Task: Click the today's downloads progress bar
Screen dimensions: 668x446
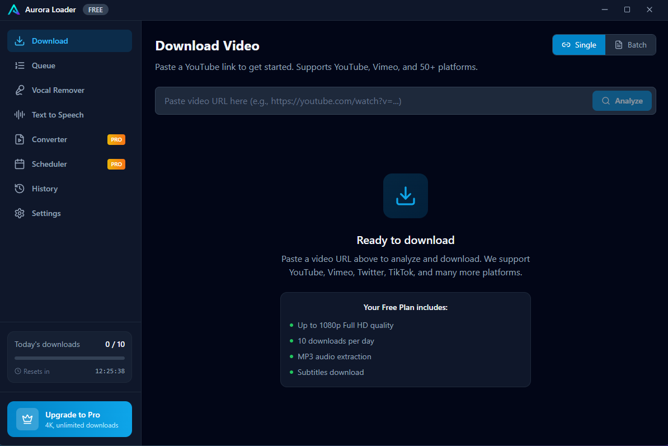Action: [x=69, y=358]
